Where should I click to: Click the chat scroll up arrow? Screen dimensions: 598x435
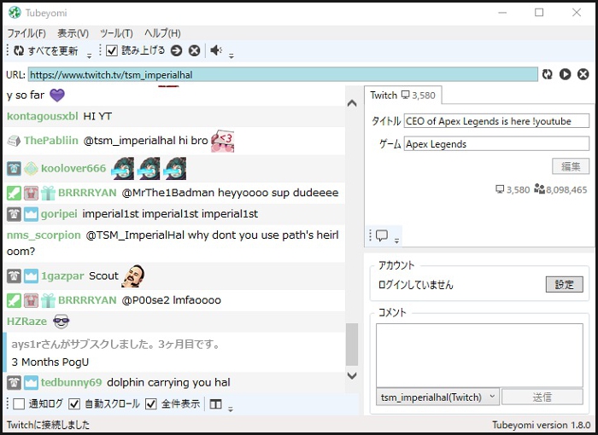[352, 103]
